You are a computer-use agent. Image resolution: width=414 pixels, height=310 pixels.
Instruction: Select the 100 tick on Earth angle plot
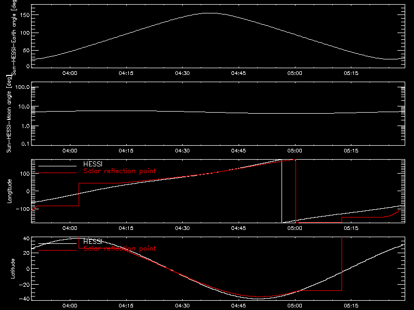point(25,33)
